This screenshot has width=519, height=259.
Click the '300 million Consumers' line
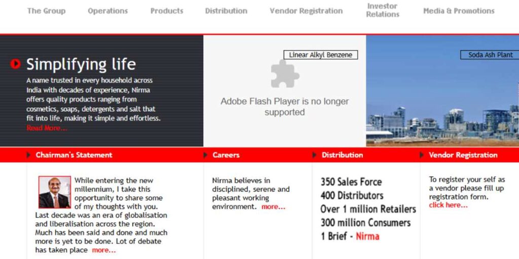365,223
